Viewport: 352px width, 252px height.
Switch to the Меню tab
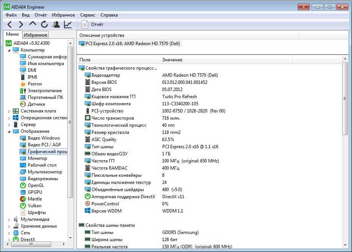click(x=12, y=34)
